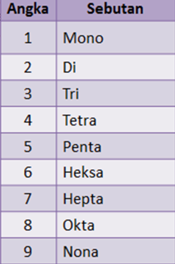Click the Angka column header
175x264 pixels.
(x=28, y=10)
